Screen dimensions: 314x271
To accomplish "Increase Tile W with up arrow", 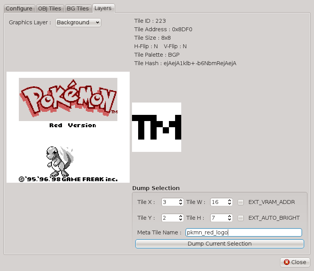I will pyautogui.click(x=229, y=200).
